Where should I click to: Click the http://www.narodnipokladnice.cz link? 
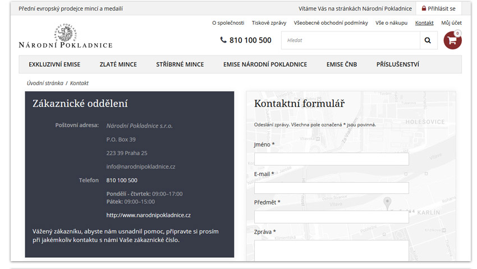click(x=149, y=215)
